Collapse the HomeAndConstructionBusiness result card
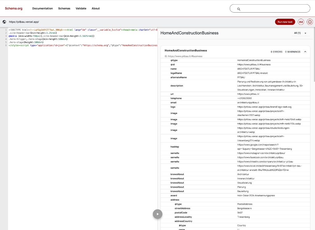Image resolution: width=315 pixels, height=230 pixels. pyautogui.click(x=305, y=52)
